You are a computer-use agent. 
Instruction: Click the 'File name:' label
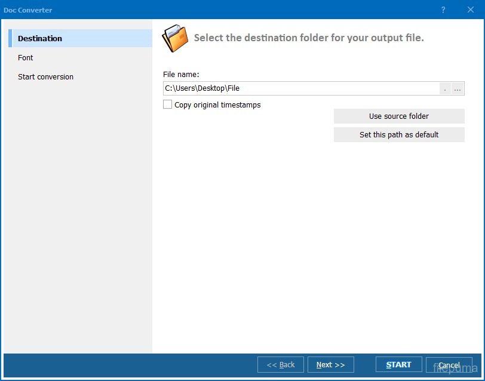click(181, 75)
